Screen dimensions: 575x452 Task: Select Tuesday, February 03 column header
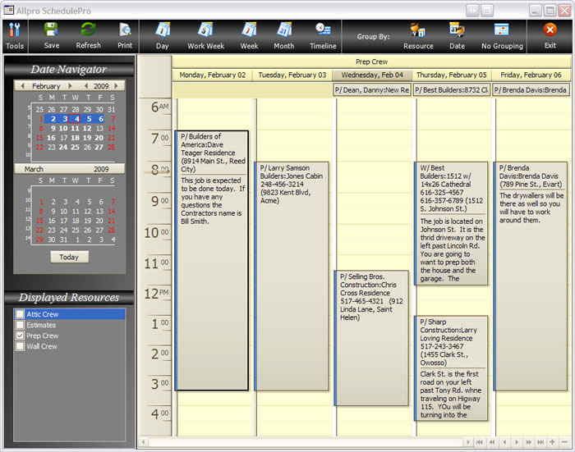(292, 75)
